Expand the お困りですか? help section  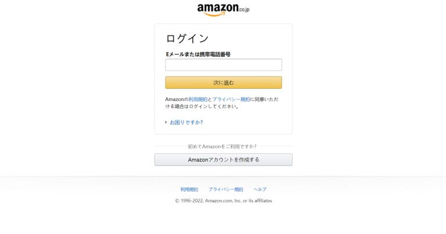tap(186, 123)
